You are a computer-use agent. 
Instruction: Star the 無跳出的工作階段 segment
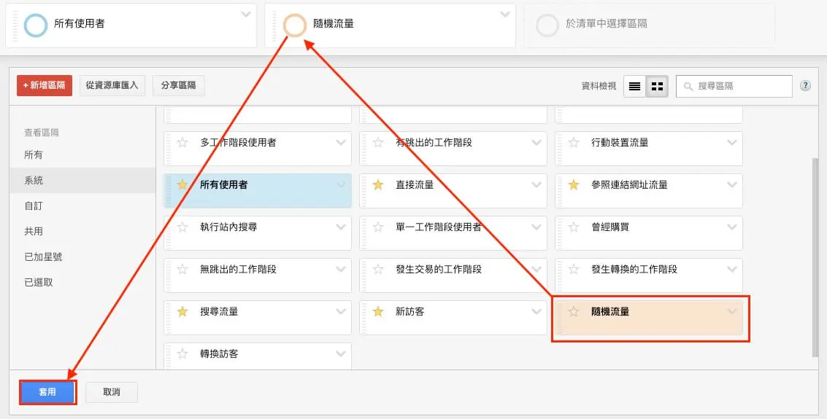coord(182,270)
